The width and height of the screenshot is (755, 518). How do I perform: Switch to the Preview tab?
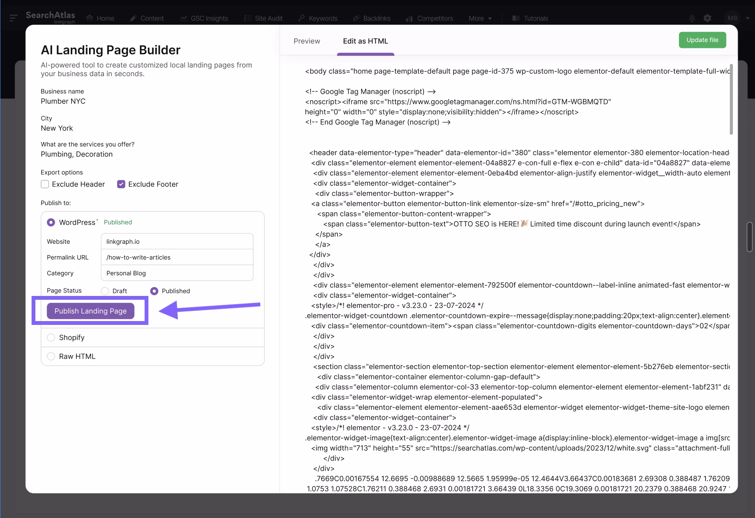tap(307, 41)
